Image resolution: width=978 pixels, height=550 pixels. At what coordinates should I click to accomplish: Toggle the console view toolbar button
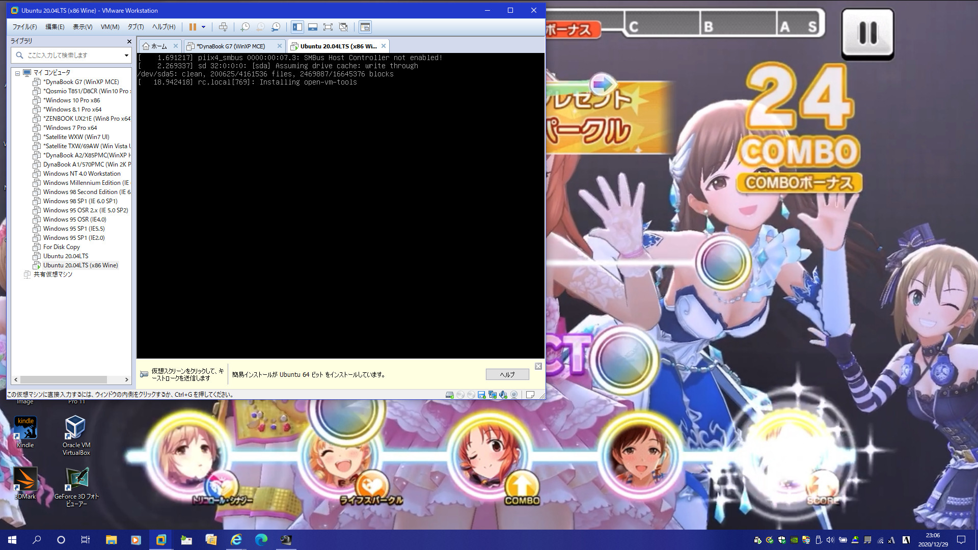click(365, 27)
